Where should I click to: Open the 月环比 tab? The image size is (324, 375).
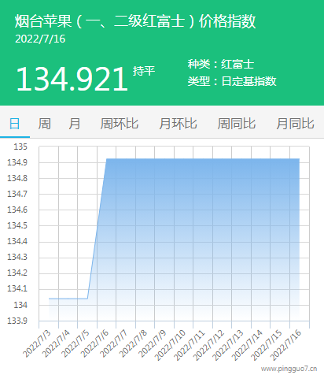click(x=178, y=124)
